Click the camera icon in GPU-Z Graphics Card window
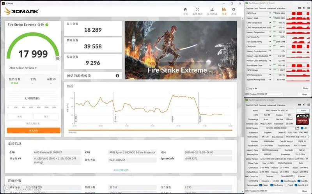 [300, 105]
